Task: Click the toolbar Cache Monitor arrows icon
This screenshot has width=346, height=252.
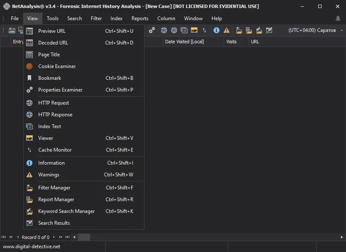Action: point(204,30)
